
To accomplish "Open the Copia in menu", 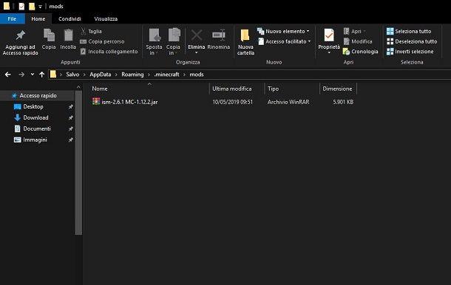I will click(x=173, y=41).
